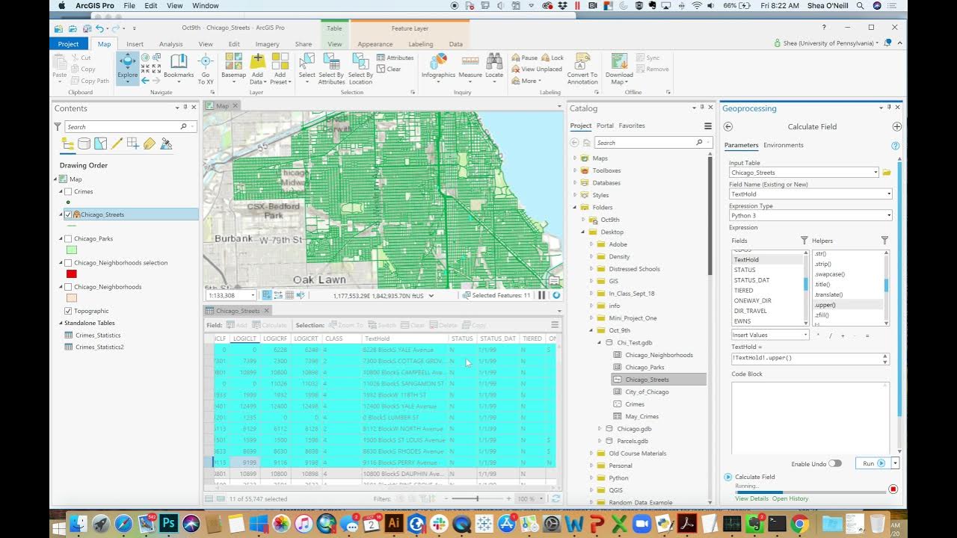Expand the Maps node in Catalog
Viewport: 957px width, 538px height.
(x=575, y=158)
